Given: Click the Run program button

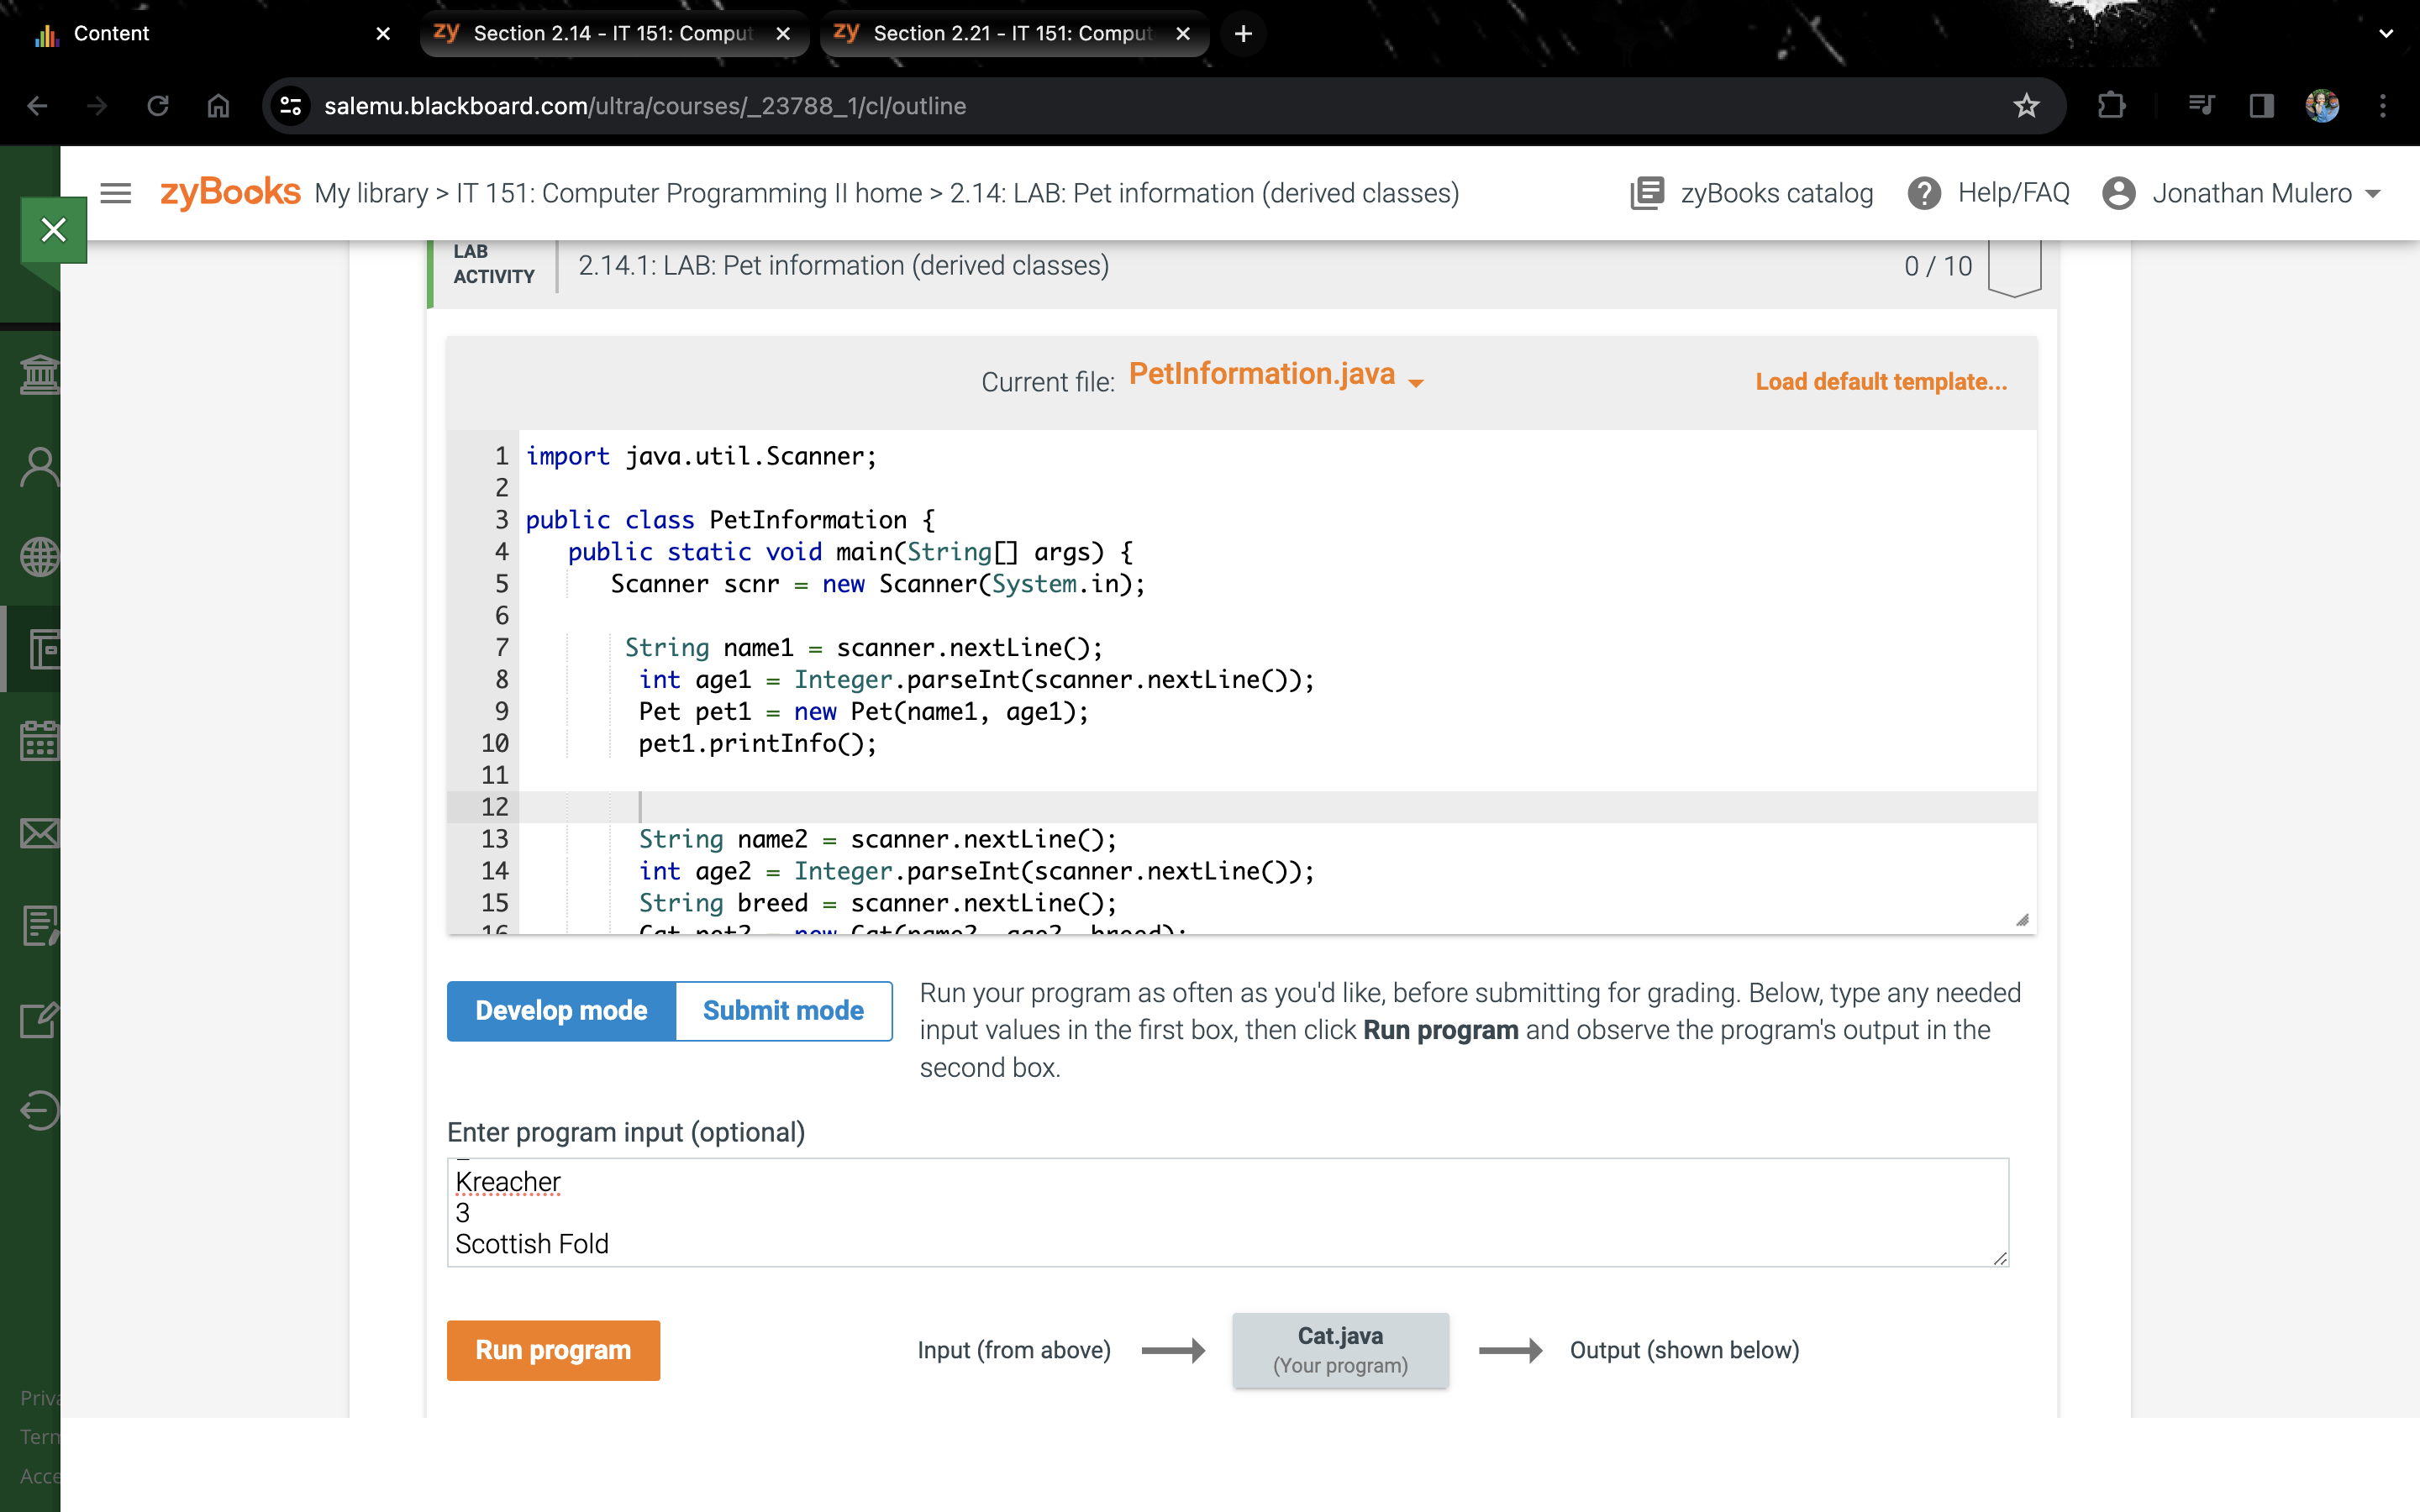Looking at the screenshot, I should (x=553, y=1349).
